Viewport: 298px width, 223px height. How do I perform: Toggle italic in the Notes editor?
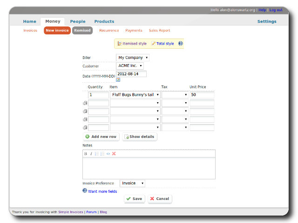point(91,154)
